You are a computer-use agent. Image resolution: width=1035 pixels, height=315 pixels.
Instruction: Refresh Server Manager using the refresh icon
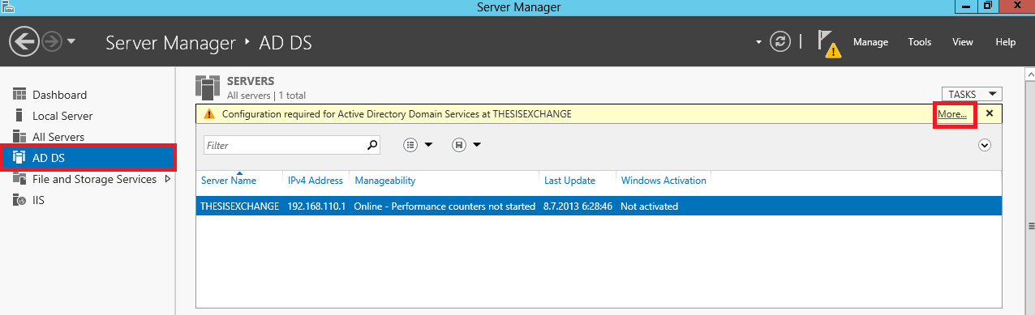[780, 42]
